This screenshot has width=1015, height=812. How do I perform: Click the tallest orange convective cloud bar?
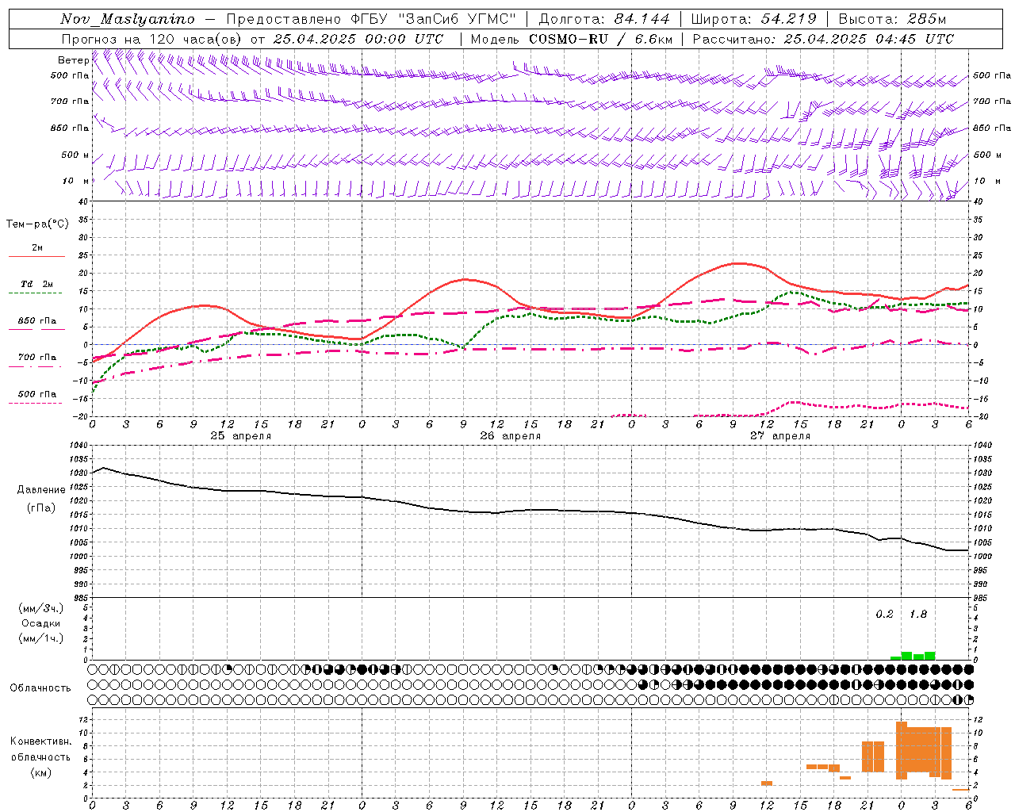coord(902,750)
